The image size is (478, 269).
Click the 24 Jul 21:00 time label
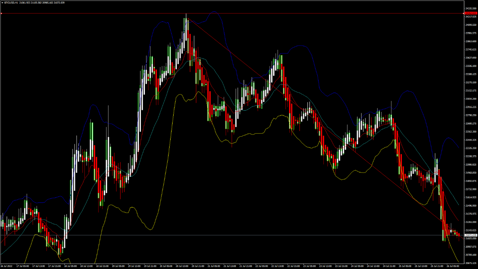click(390, 266)
